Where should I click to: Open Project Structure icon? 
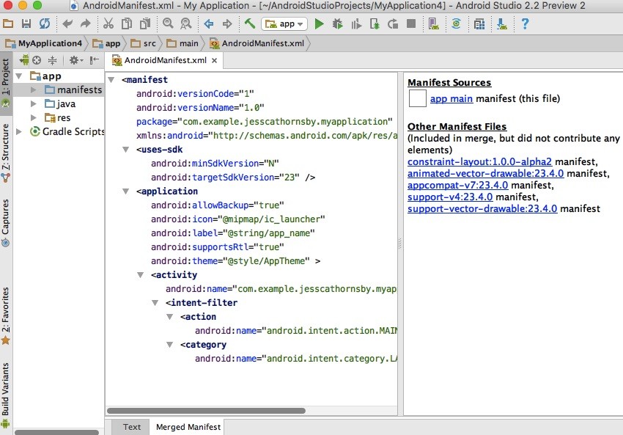click(479, 24)
